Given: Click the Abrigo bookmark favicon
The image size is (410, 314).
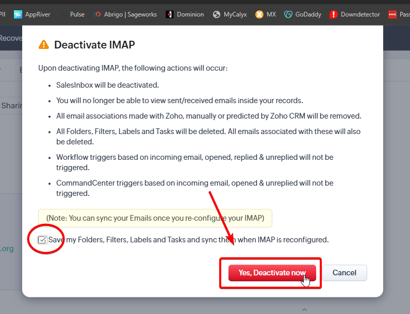Looking at the screenshot, I should pos(97,14).
